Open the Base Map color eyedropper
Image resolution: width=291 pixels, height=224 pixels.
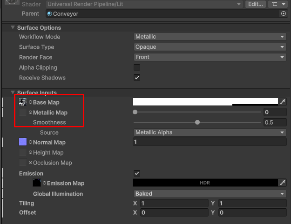click(283, 101)
